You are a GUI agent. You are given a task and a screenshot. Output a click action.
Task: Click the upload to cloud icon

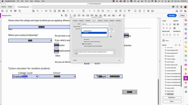point(11,11)
